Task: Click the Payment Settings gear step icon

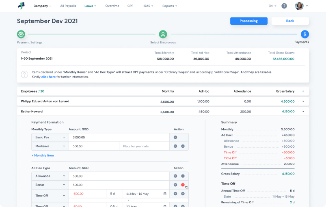Action: tap(21, 34)
